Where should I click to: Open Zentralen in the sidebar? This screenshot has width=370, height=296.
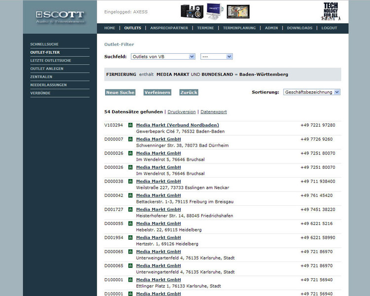(x=41, y=77)
